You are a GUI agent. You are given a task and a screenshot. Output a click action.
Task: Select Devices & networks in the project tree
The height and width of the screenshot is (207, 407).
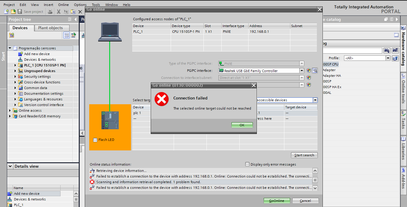click(x=40, y=60)
